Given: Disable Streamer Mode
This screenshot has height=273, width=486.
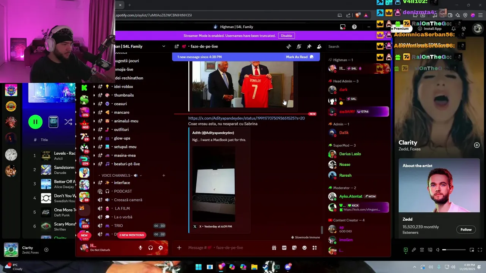Looking at the screenshot, I should [286, 36].
